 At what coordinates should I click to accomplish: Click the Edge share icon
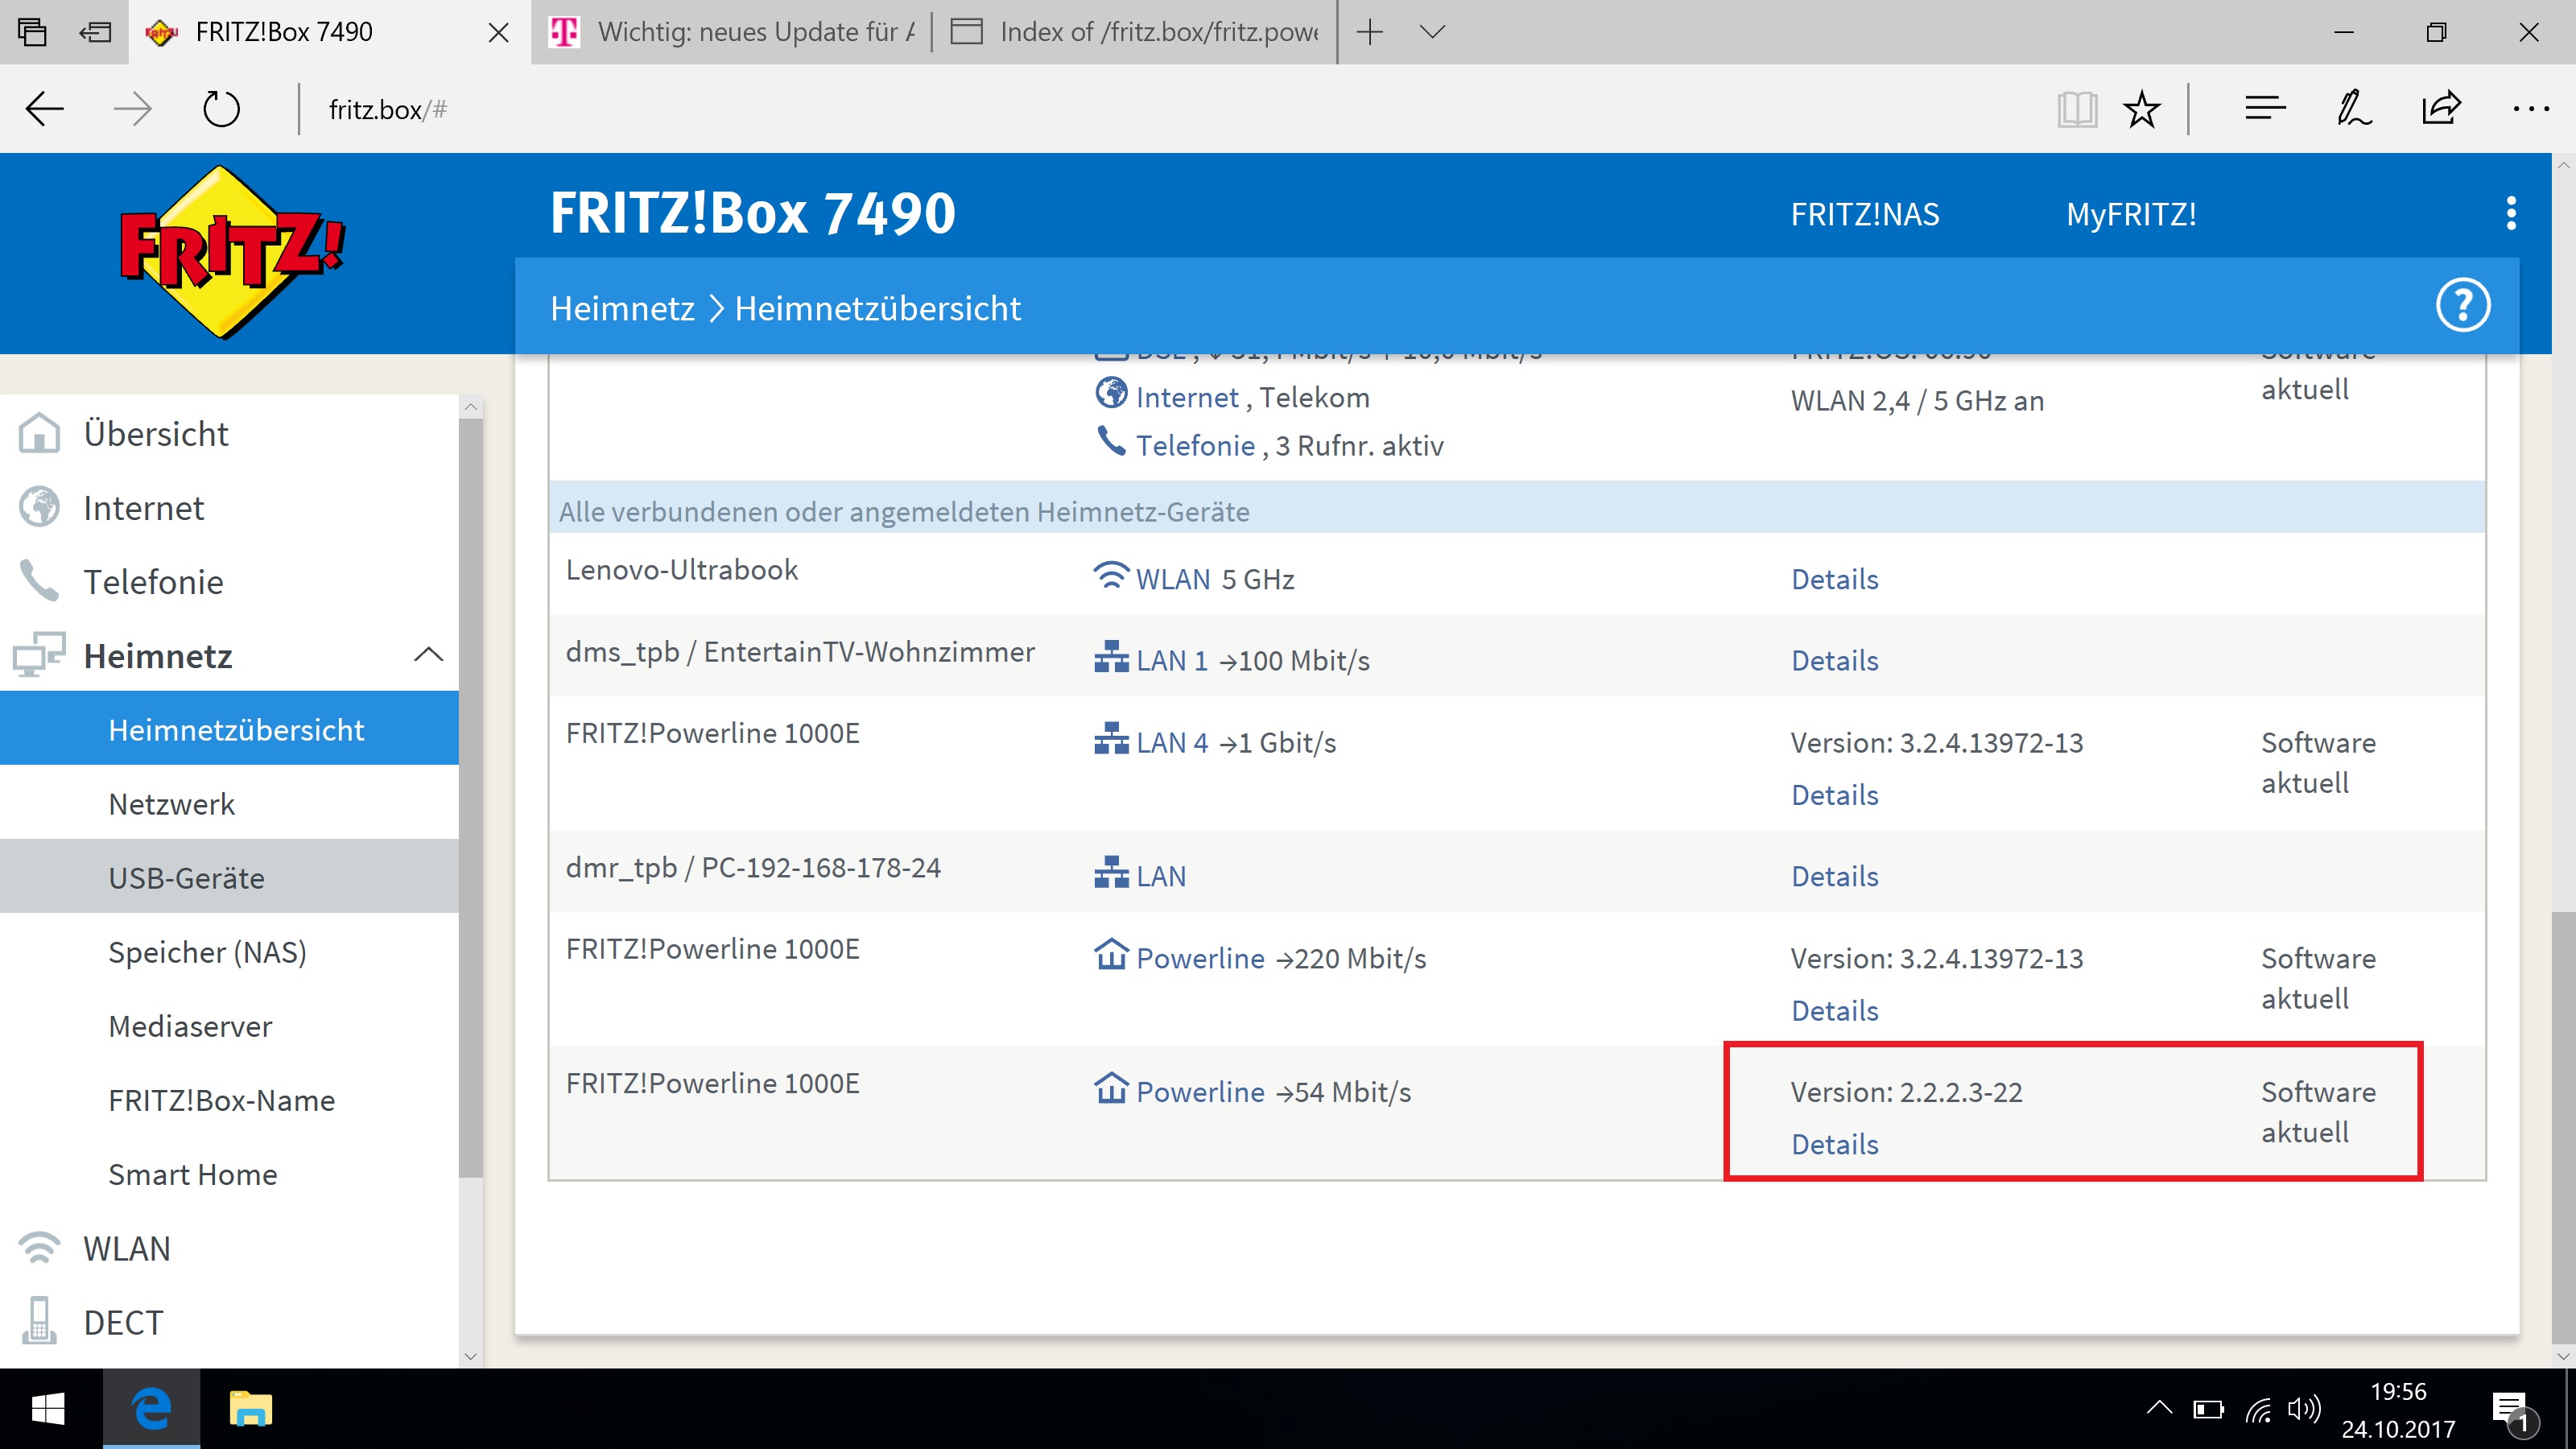(2441, 109)
